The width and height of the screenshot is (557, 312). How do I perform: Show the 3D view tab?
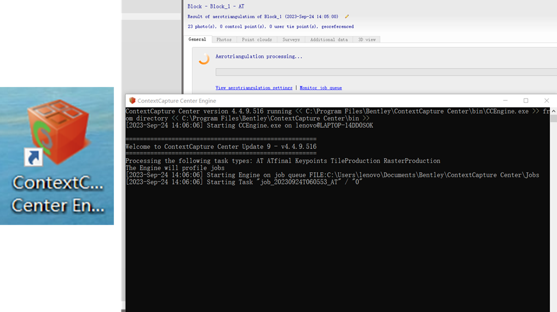click(x=367, y=40)
